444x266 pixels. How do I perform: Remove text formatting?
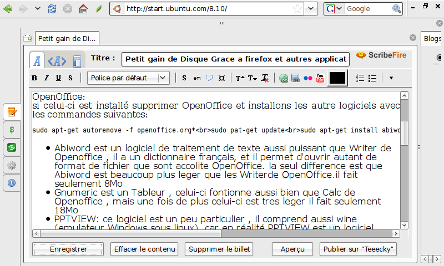pos(265,78)
